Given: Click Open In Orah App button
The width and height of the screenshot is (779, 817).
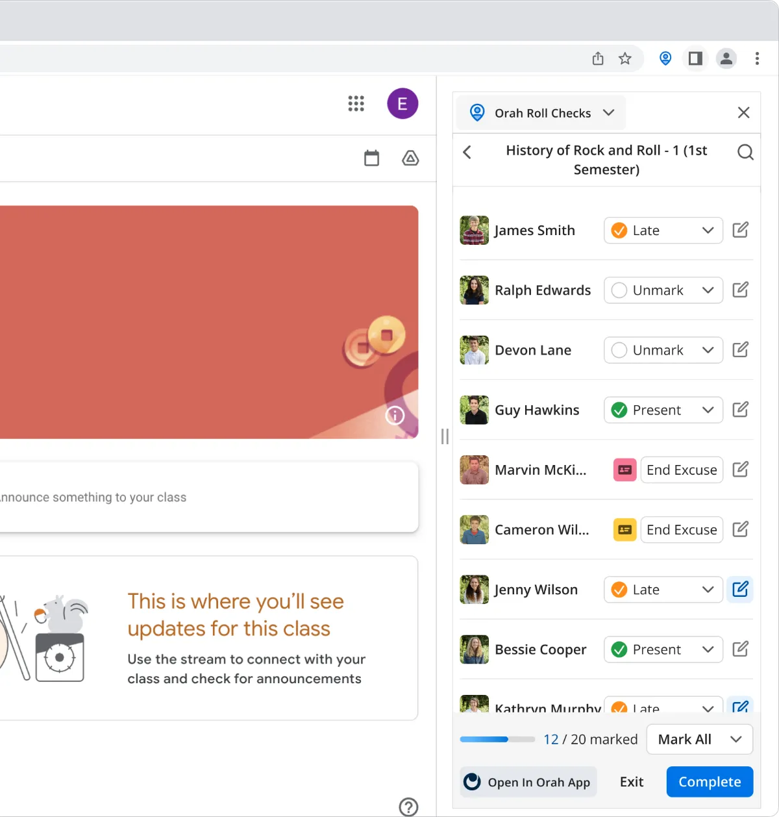Looking at the screenshot, I should point(528,782).
